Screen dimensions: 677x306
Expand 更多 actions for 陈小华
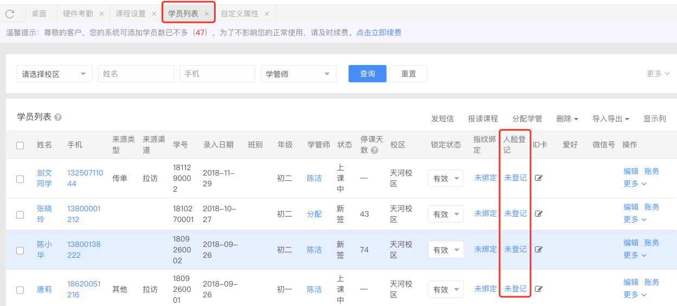[x=635, y=255]
